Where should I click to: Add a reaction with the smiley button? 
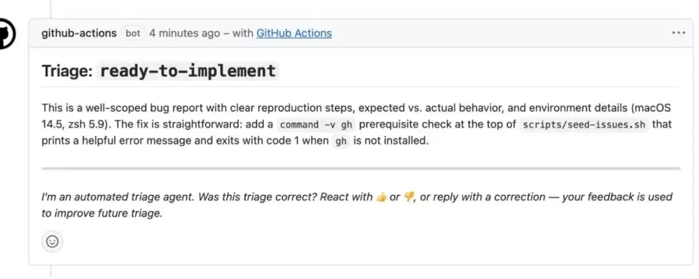pos(52,241)
